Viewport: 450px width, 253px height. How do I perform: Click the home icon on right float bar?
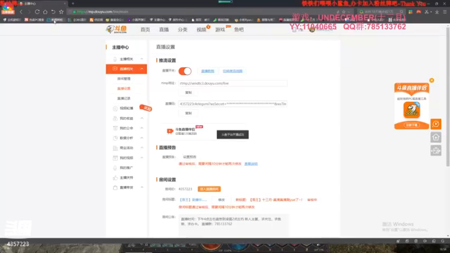coord(435,137)
